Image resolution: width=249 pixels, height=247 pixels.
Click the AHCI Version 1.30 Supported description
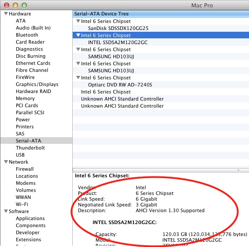(170, 210)
